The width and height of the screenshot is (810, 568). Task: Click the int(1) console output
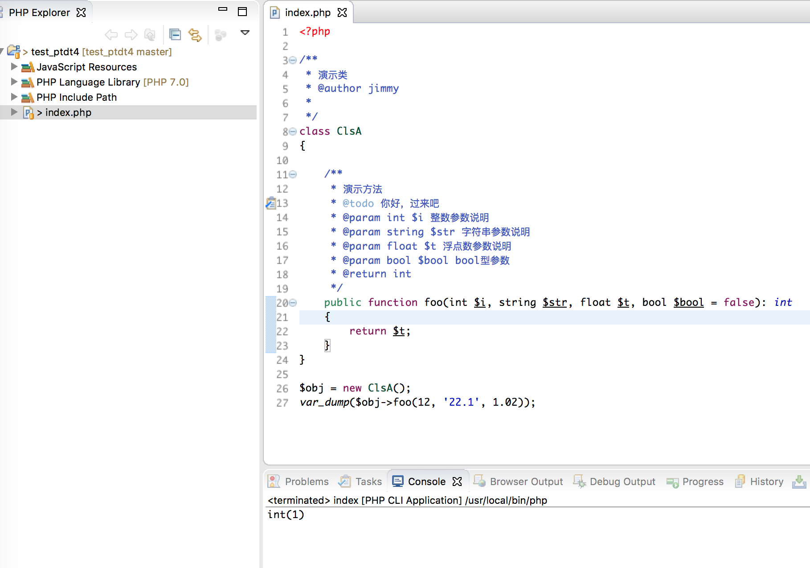coord(286,514)
